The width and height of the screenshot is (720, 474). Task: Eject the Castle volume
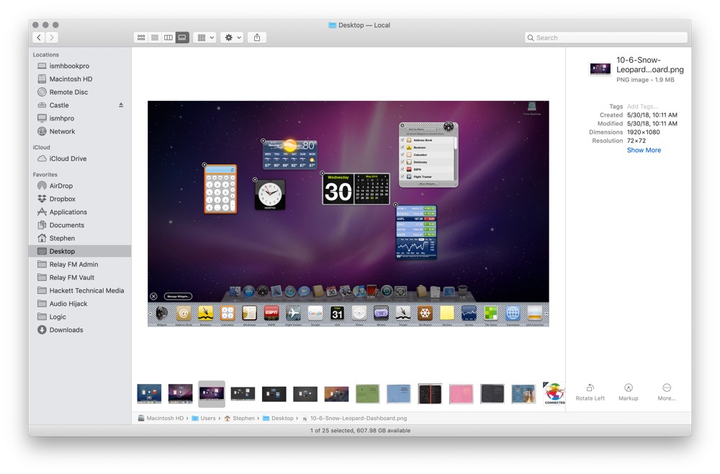(x=121, y=105)
